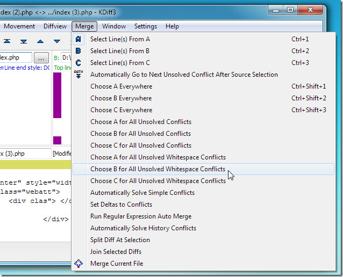Select Set Deltas to Conflicts
This screenshot has height=277, width=343.
pyautogui.click(x=203, y=204)
